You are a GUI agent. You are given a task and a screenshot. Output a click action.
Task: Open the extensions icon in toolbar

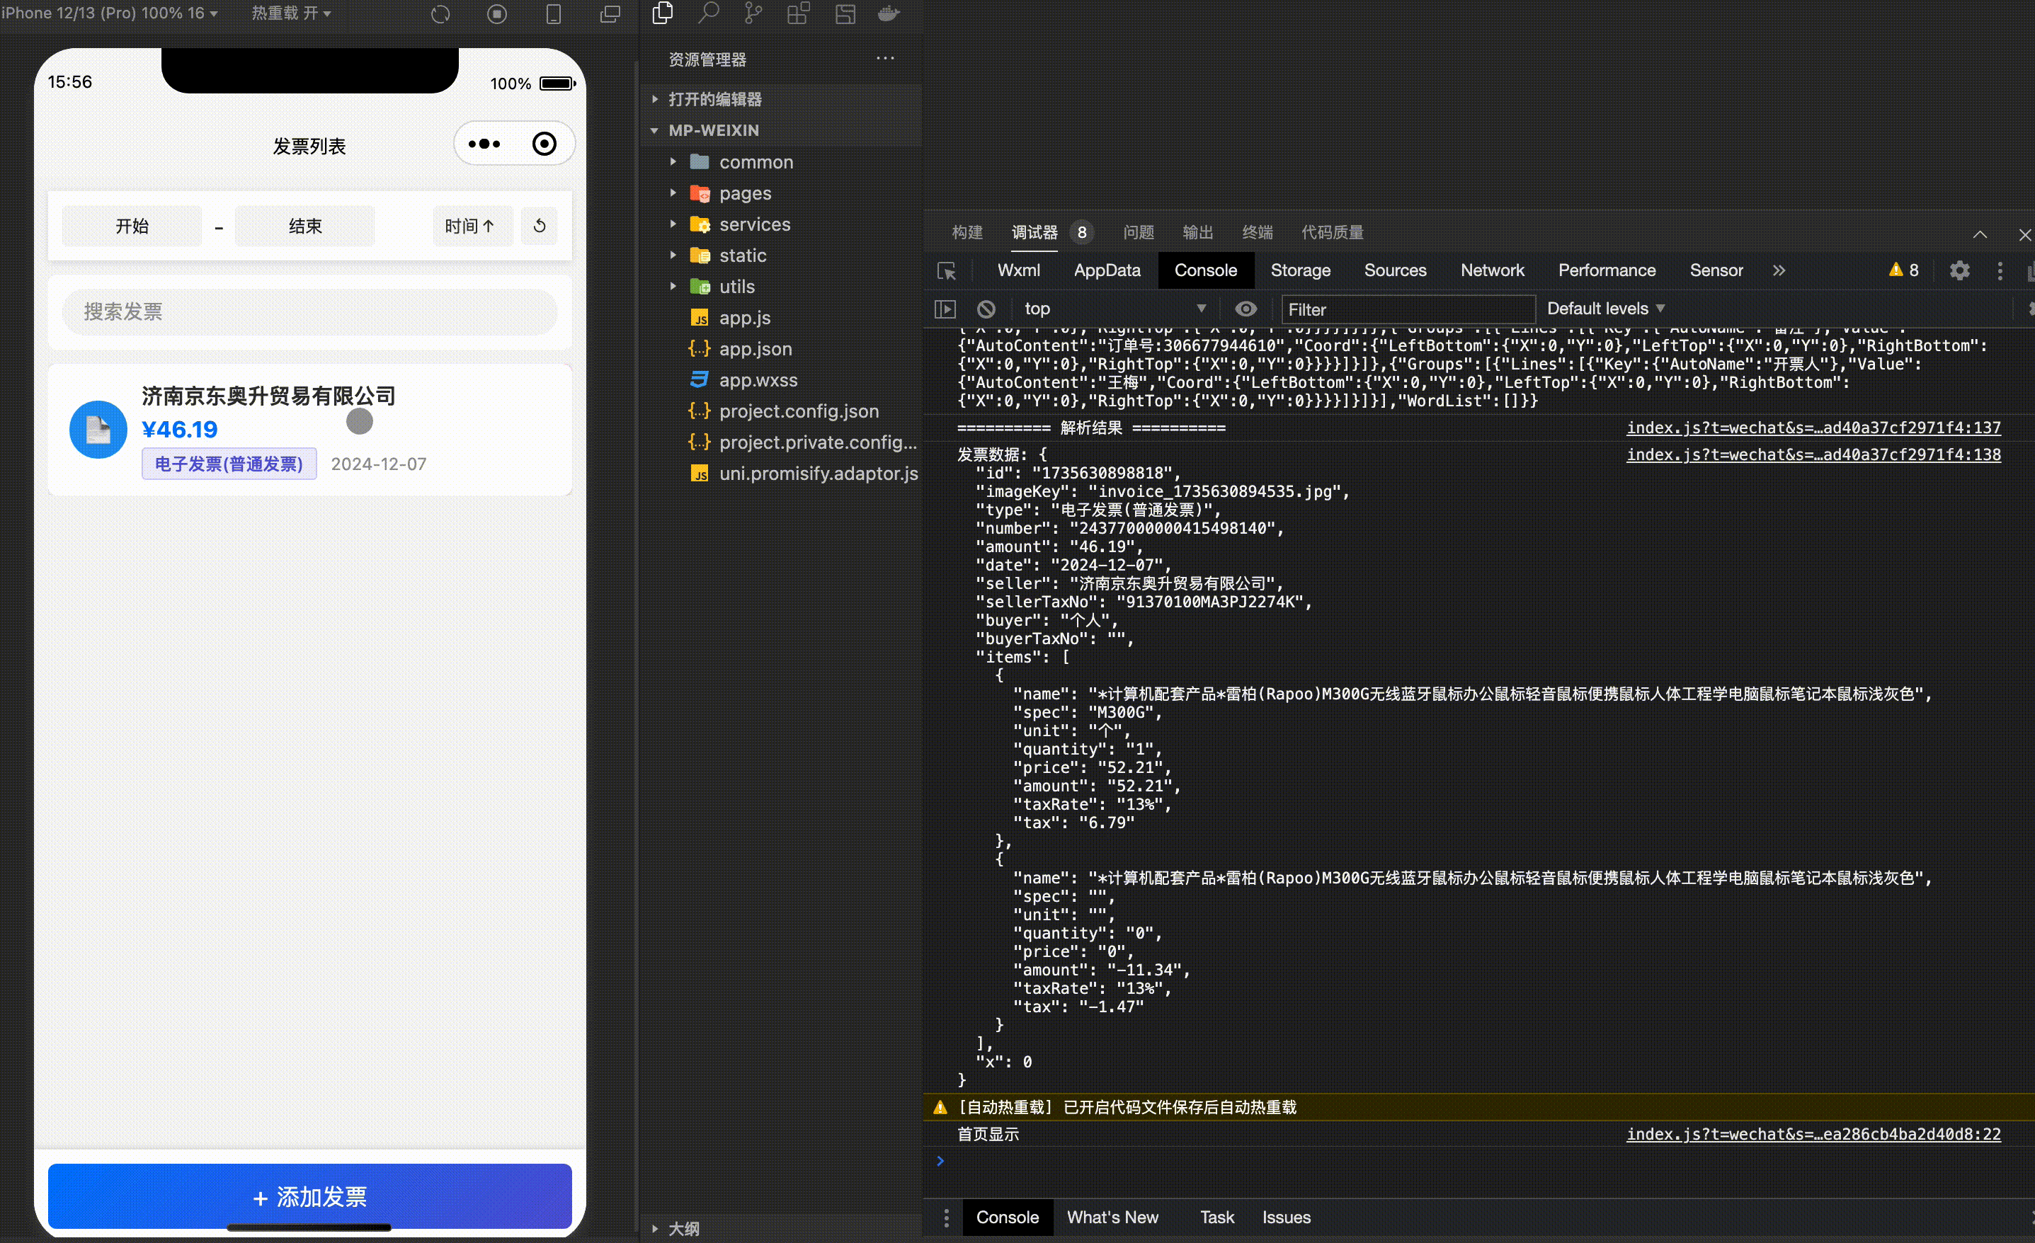click(799, 13)
